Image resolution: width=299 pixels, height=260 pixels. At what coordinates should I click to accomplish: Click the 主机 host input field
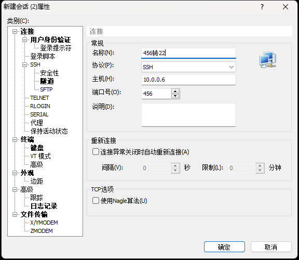pos(188,80)
